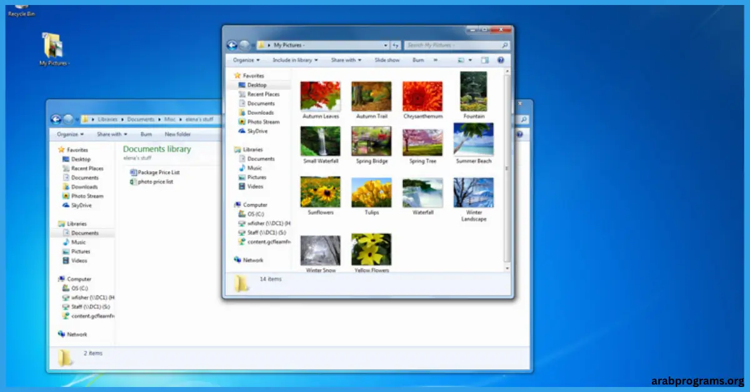
Task: Open OS (C:) in My Pictures sidebar
Action: pos(251,214)
